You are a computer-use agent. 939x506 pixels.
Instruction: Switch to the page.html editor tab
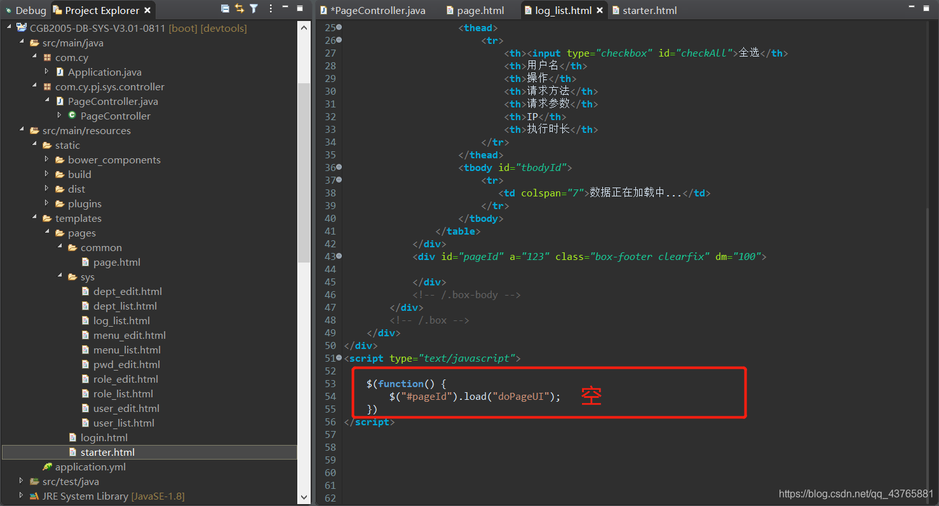click(475, 10)
